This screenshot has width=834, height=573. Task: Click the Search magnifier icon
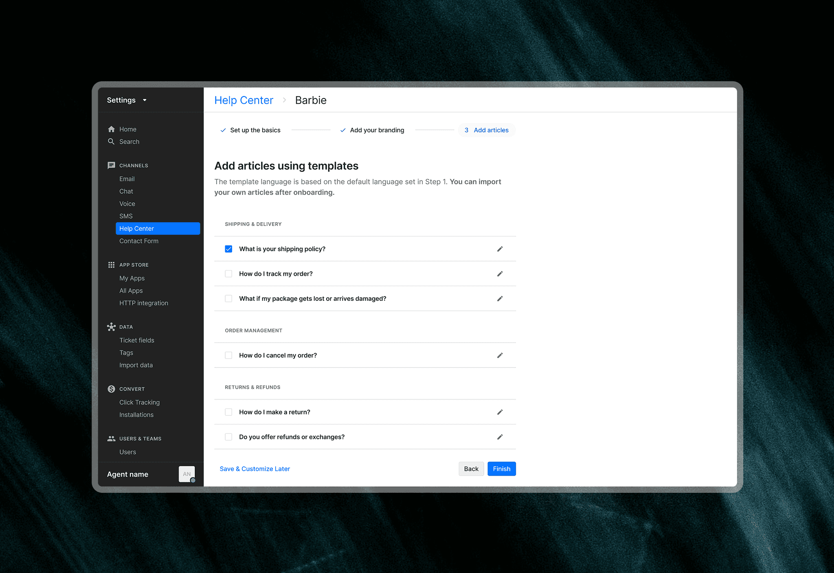[x=111, y=142]
